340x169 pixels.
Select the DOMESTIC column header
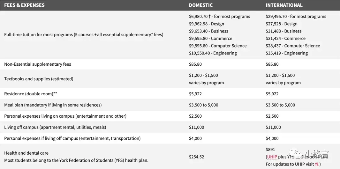(x=200, y=5)
